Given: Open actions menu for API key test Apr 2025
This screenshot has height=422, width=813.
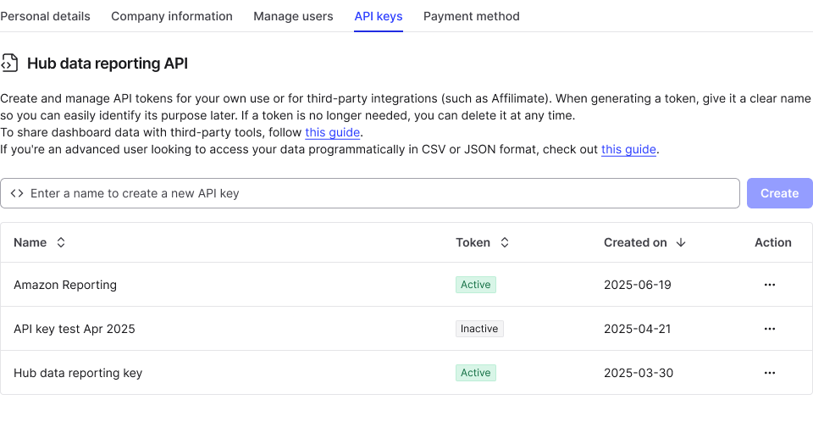Looking at the screenshot, I should 769,329.
